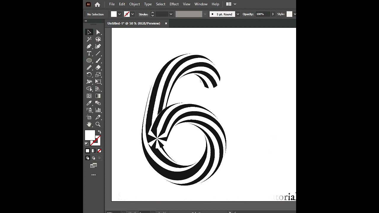Swap fill and stroke colors
This screenshot has width=379, height=213.
pyautogui.click(x=99, y=132)
